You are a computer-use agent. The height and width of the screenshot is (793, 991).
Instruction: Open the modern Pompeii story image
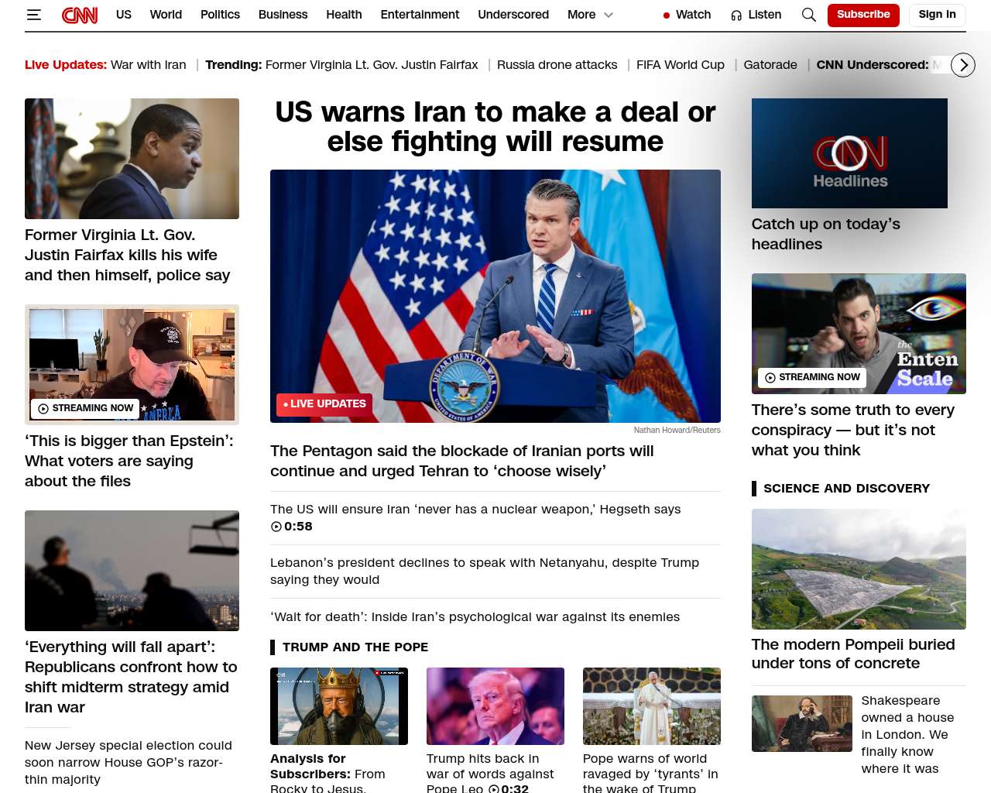[x=859, y=569]
